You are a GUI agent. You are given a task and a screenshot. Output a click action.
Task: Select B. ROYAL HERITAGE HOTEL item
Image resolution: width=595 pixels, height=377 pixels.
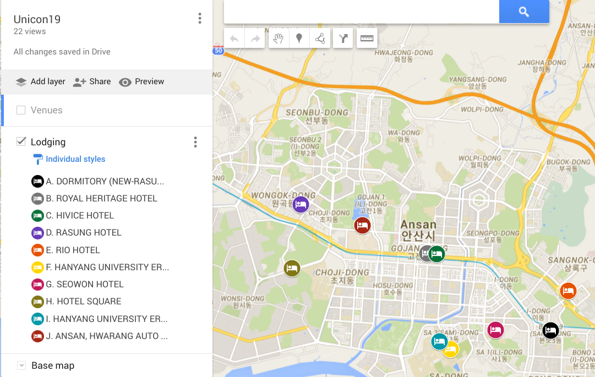click(x=101, y=198)
